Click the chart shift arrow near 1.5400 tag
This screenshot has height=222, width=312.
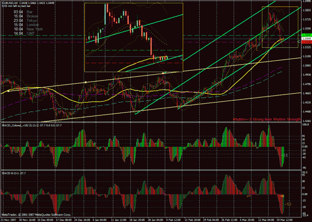(299, 42)
